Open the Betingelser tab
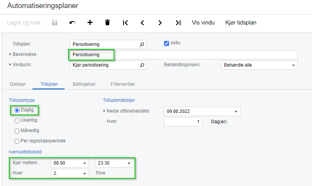Image resolution: width=312 pixels, height=186 pixels. [84, 84]
